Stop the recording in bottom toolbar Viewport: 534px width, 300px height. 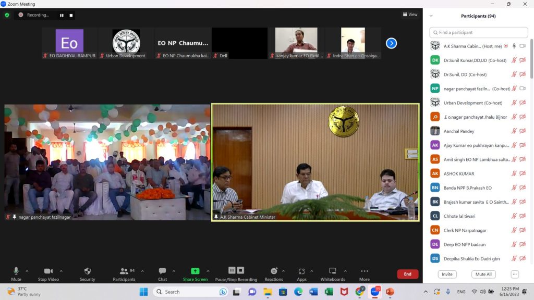[240, 270]
